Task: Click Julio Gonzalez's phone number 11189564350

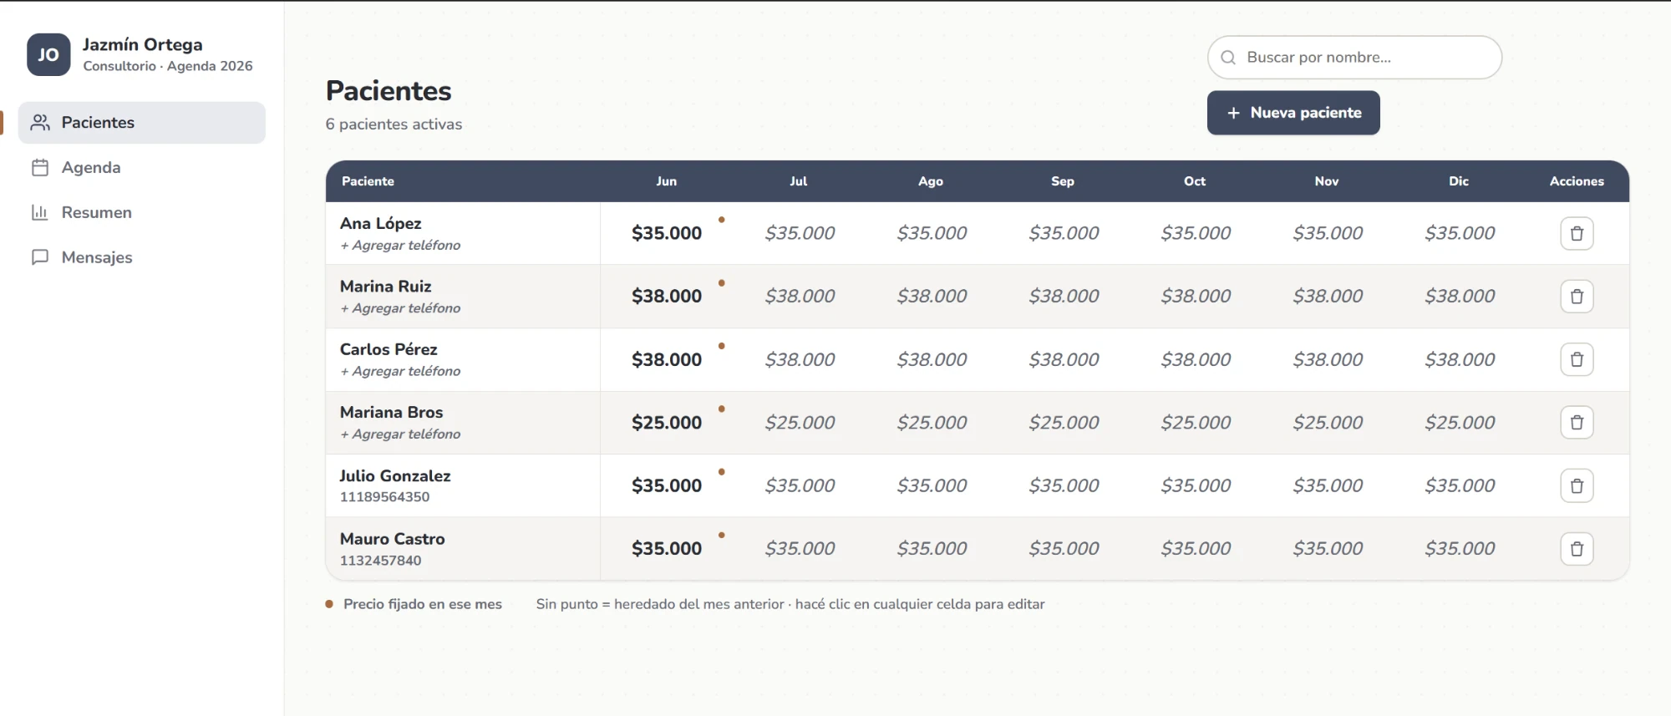Action: tap(384, 497)
